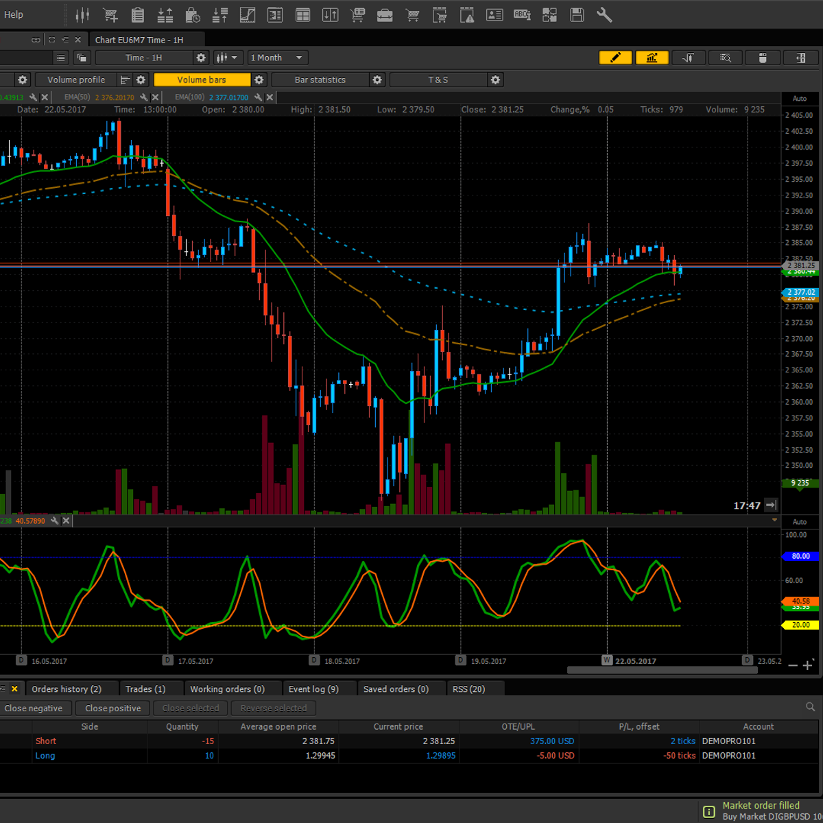This screenshot has width=823, height=823.
Task: Open the candlestick chart style dropdown
Action: point(226,58)
